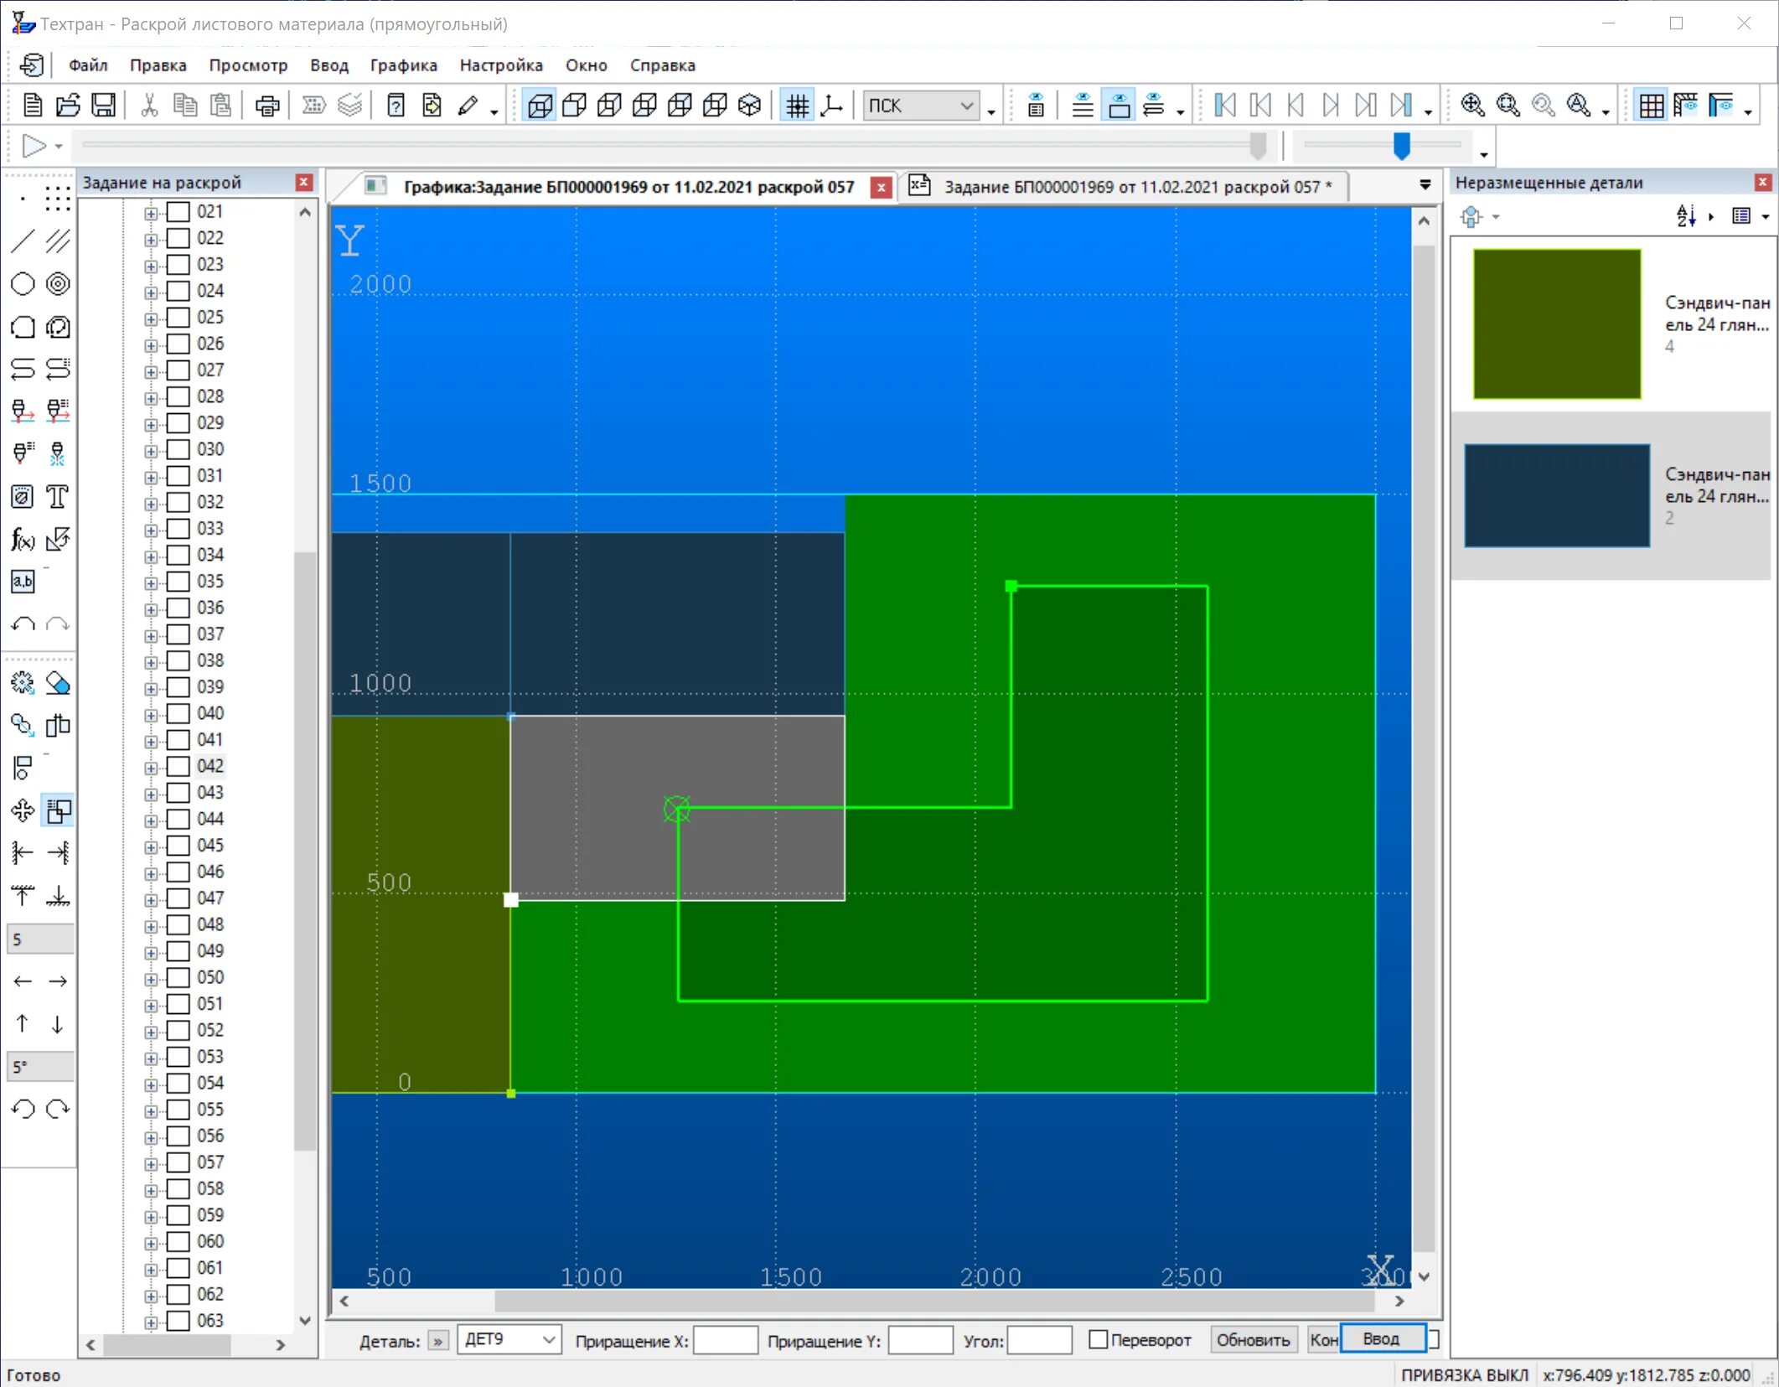Click the Кон button
This screenshot has width=1779, height=1387.
1323,1339
